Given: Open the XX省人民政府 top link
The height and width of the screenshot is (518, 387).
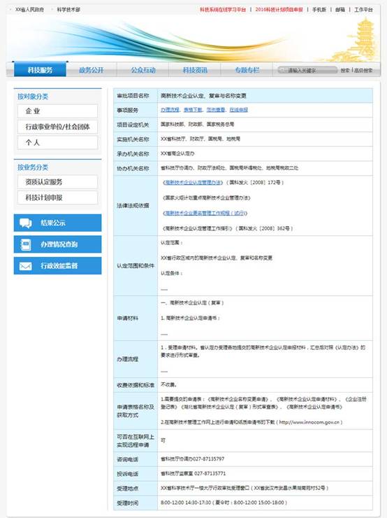Looking at the screenshot, I should tap(29, 10).
